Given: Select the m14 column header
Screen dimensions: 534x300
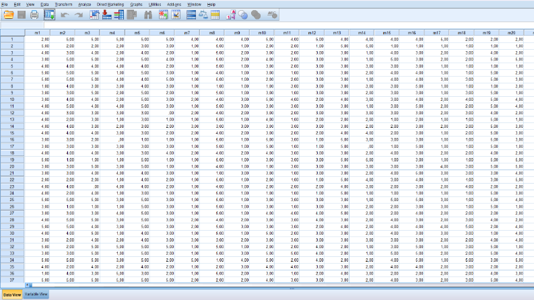Looking at the screenshot, I should (x=362, y=33).
